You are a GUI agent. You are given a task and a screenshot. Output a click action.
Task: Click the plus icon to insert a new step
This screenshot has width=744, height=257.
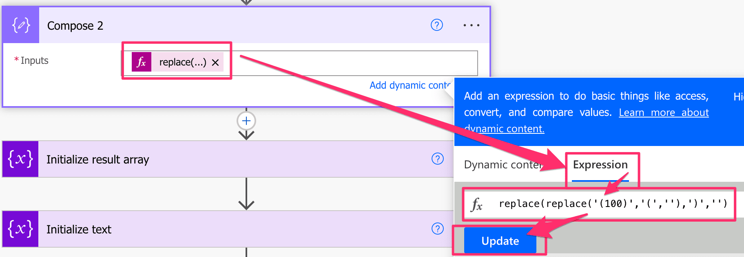click(x=246, y=120)
